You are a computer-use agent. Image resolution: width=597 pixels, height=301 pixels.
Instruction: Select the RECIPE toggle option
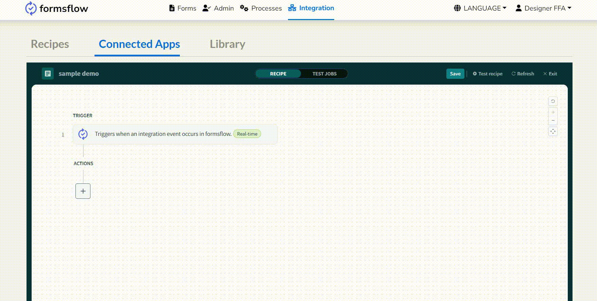click(278, 74)
